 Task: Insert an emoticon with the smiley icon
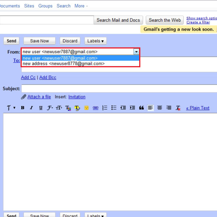86,108
